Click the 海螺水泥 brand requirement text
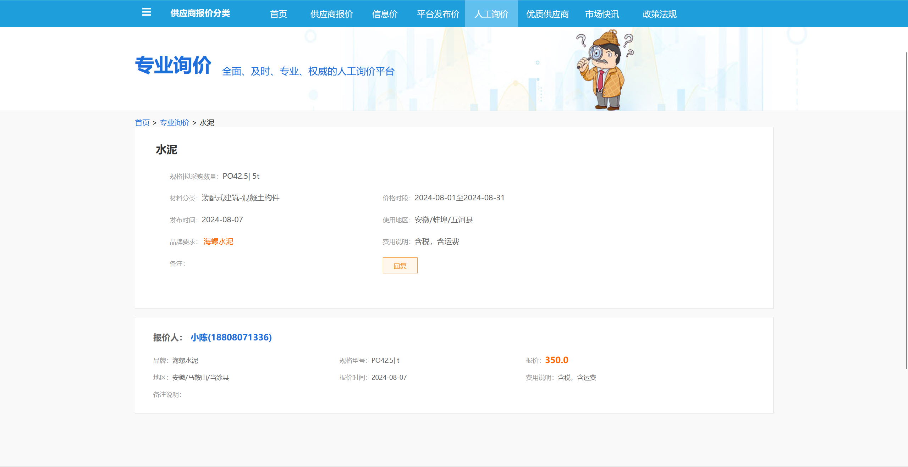This screenshot has width=908, height=467. (x=218, y=241)
